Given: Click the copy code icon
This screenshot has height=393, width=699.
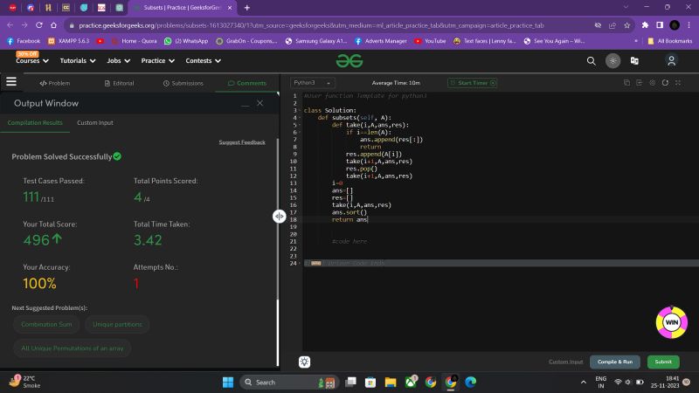Looking at the screenshot, I should [x=626, y=83].
